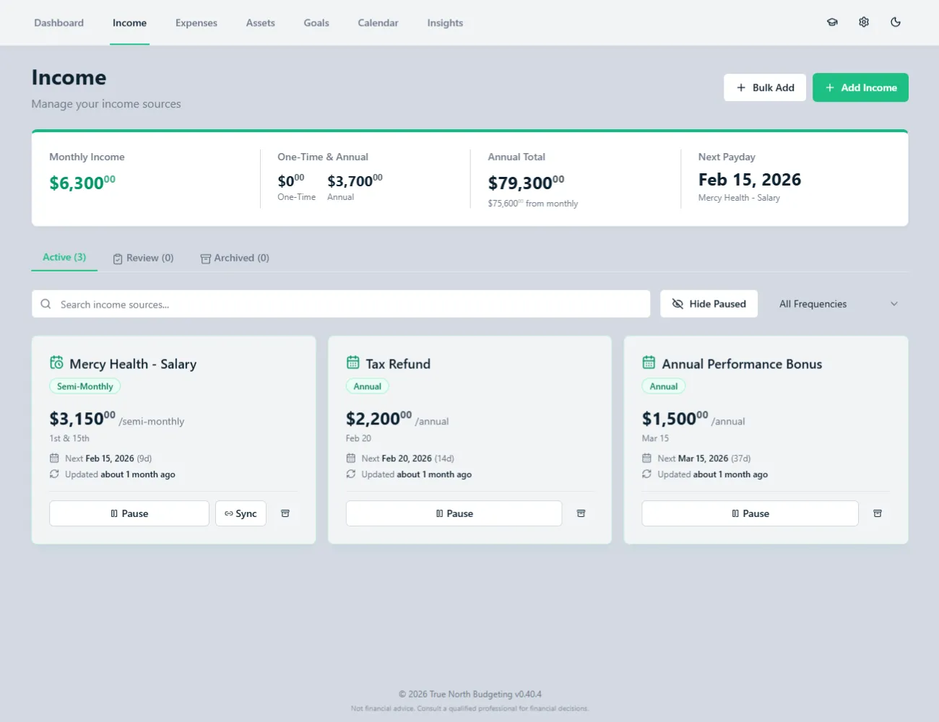Sync the Mercy Health - Salary source

pyautogui.click(x=241, y=513)
